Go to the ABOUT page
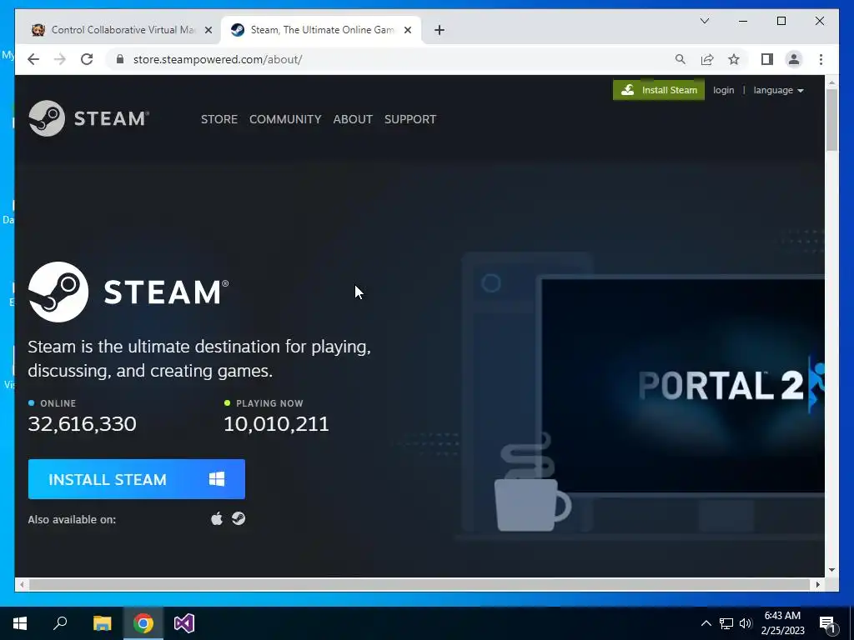 [x=353, y=119]
